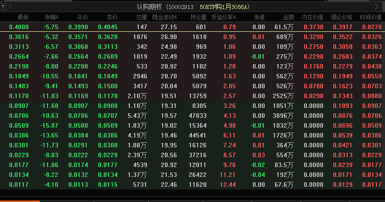The height and width of the screenshot is (202, 385).
Task: Click premium rate 4.13
Action: pos(230,116)
